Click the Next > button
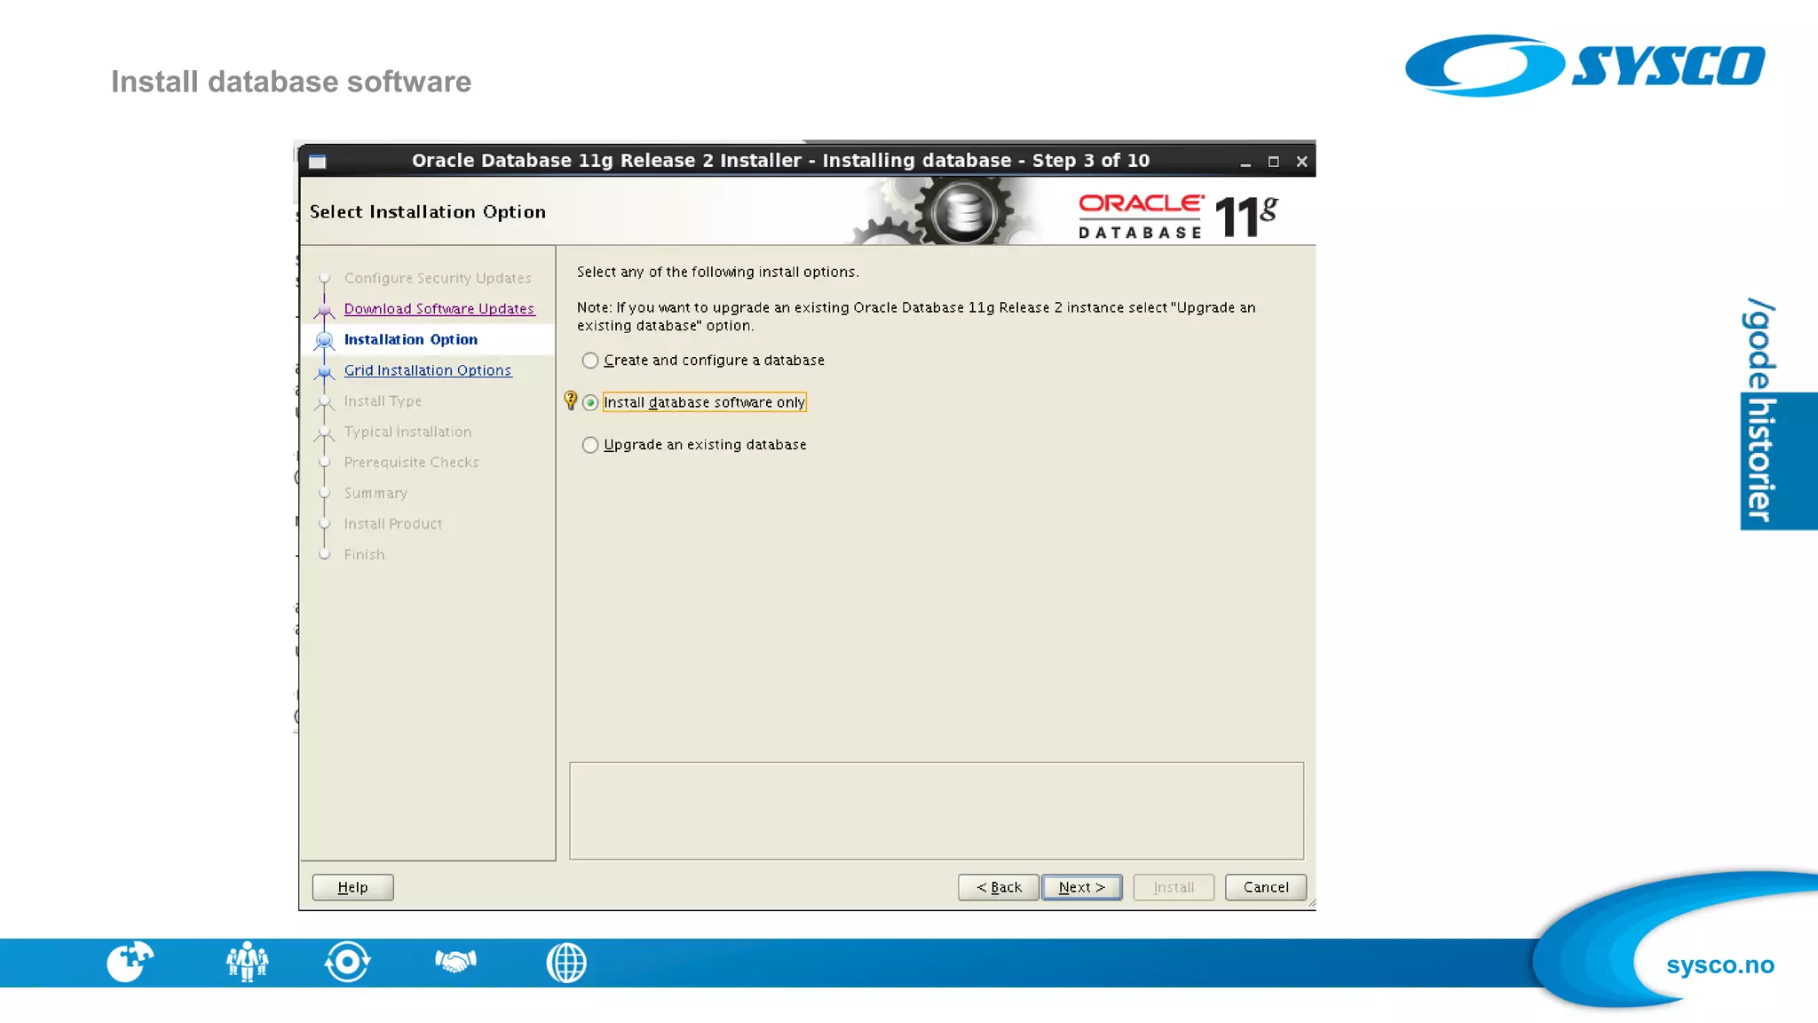 1081,887
